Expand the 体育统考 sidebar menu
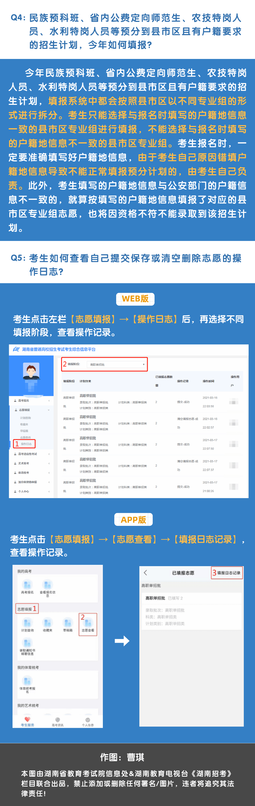Screen dimensions: 255x806 coord(31,473)
